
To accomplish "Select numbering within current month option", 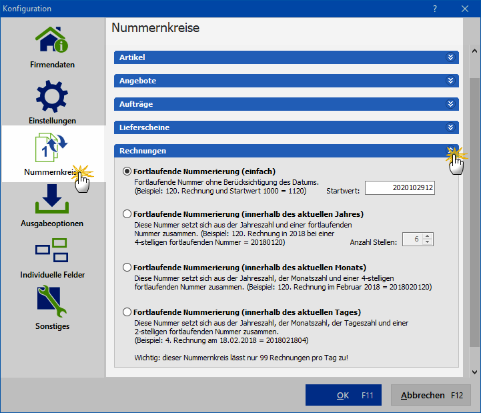I will pos(127,267).
